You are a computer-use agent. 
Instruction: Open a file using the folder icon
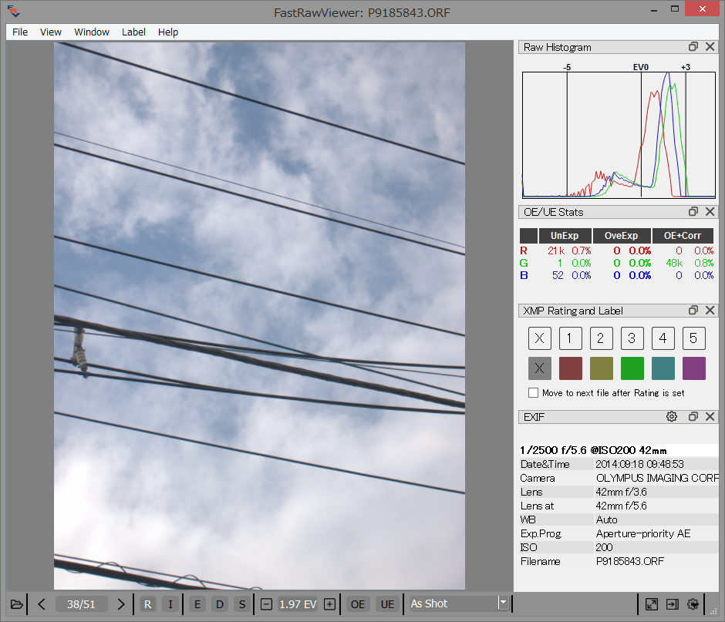click(16, 604)
